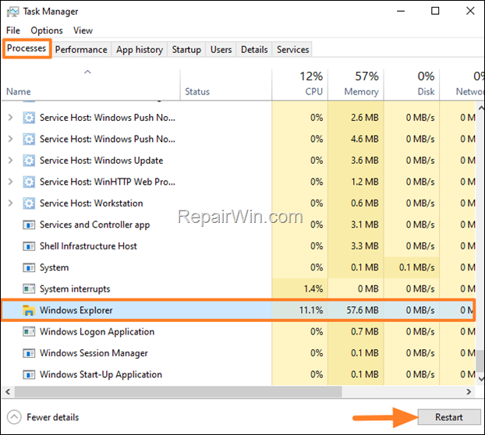Open the View menu
This screenshot has width=485, height=435.
point(83,30)
